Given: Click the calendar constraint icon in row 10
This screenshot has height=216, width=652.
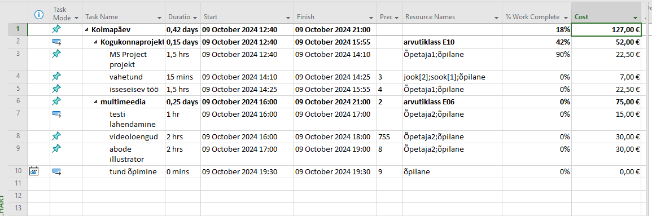Looking at the screenshot, I should click(x=34, y=171).
